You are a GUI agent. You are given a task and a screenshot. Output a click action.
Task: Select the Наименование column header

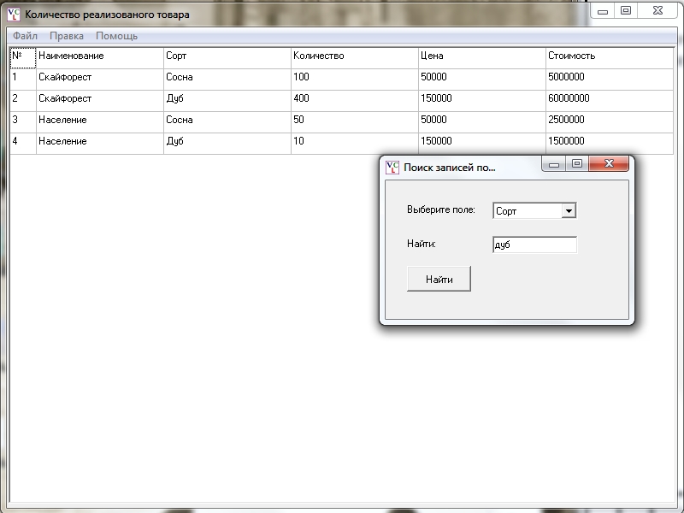click(100, 58)
